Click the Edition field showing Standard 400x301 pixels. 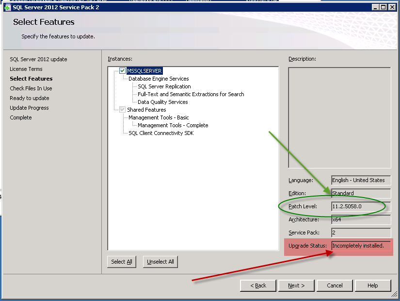(x=361, y=193)
